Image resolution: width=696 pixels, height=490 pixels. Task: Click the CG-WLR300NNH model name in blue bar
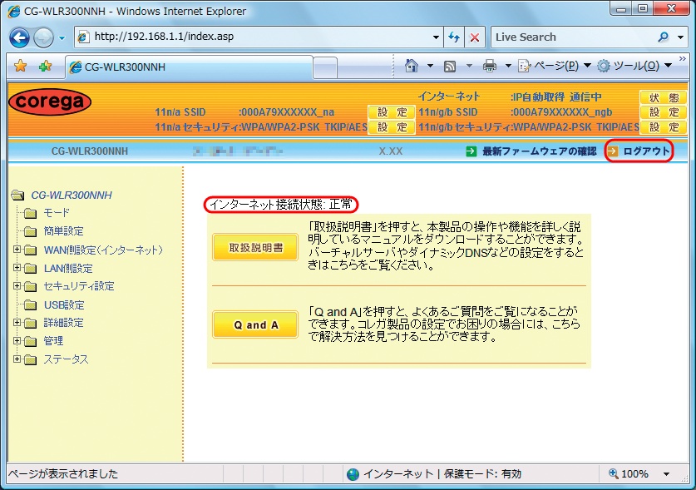[x=90, y=151]
